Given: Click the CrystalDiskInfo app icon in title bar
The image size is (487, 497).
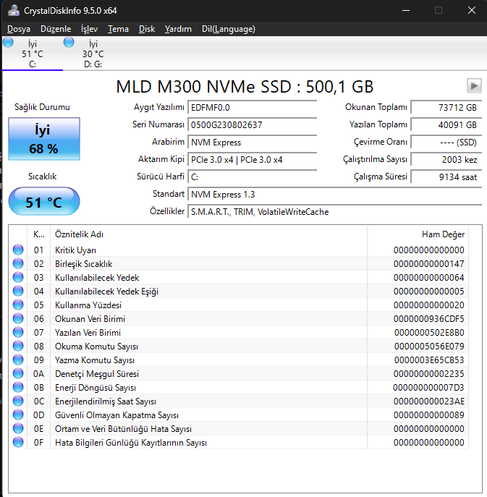Looking at the screenshot, I should click(x=14, y=10).
